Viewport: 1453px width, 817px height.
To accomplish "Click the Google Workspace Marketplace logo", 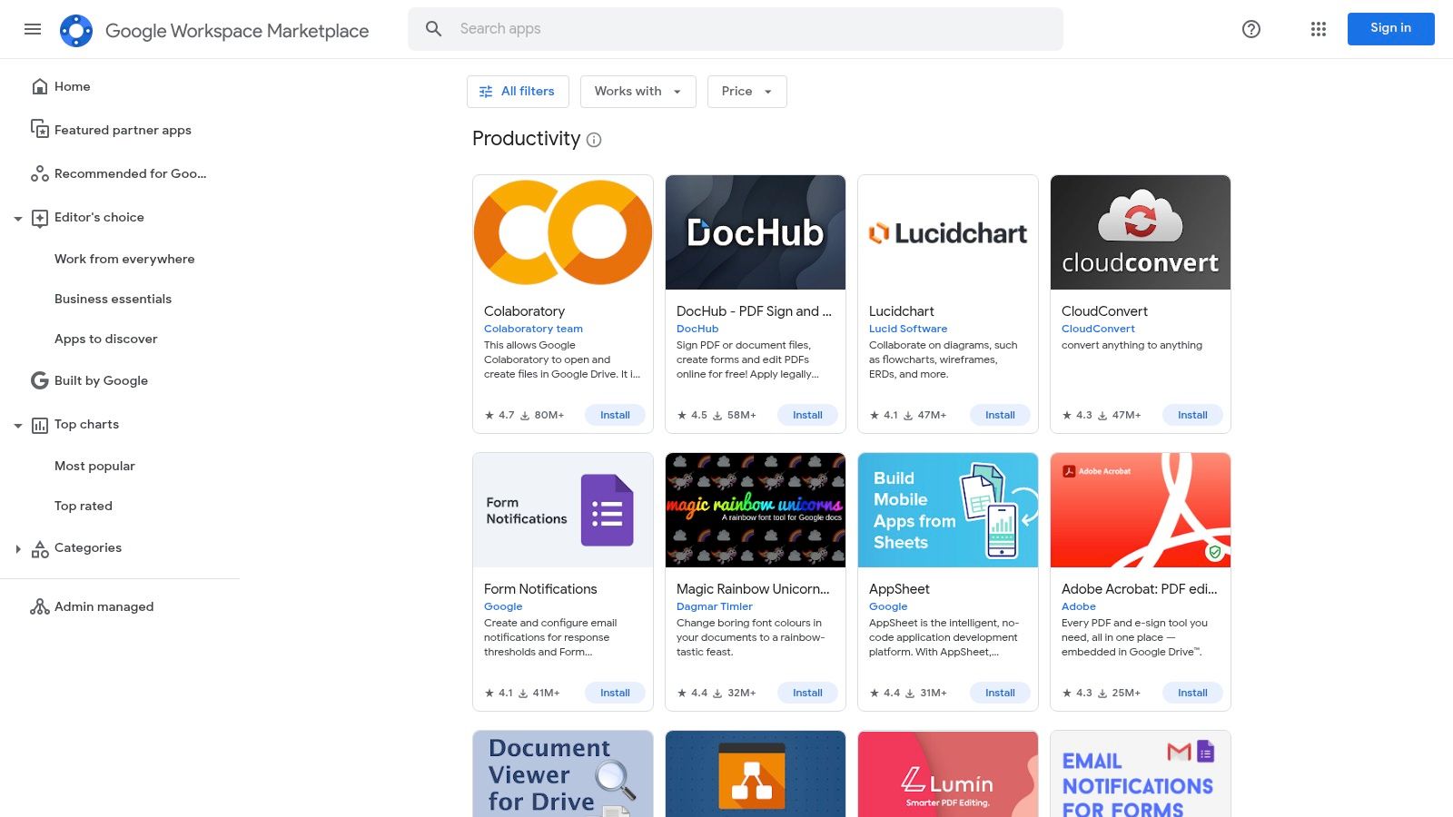I will point(77,29).
